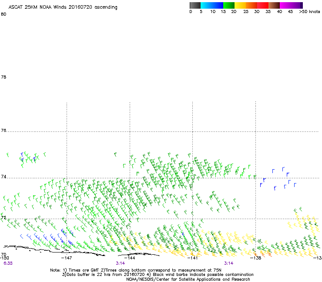Image resolution: width=322 pixels, height=282 pixels.
Task: Click the 'Data buffer is 22 hrs' note line
Action: point(158,275)
